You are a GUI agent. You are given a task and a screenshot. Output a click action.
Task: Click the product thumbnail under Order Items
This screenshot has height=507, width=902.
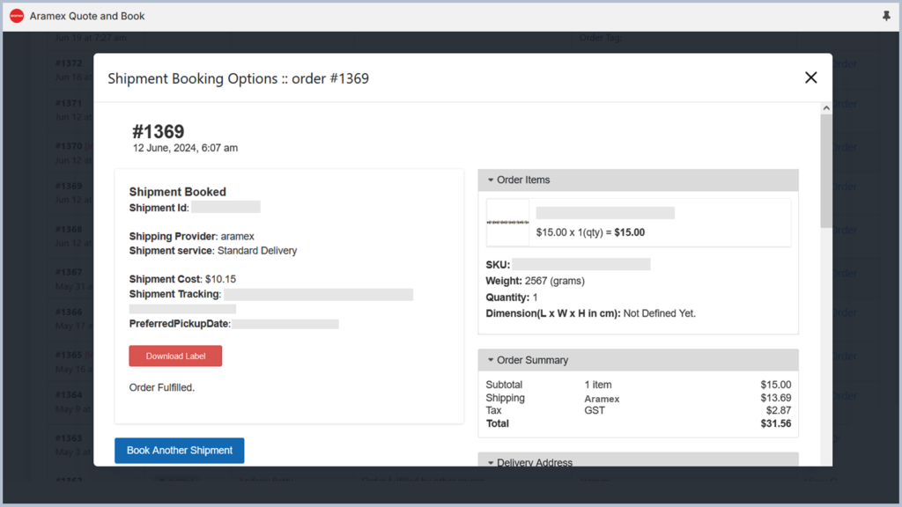(x=507, y=221)
